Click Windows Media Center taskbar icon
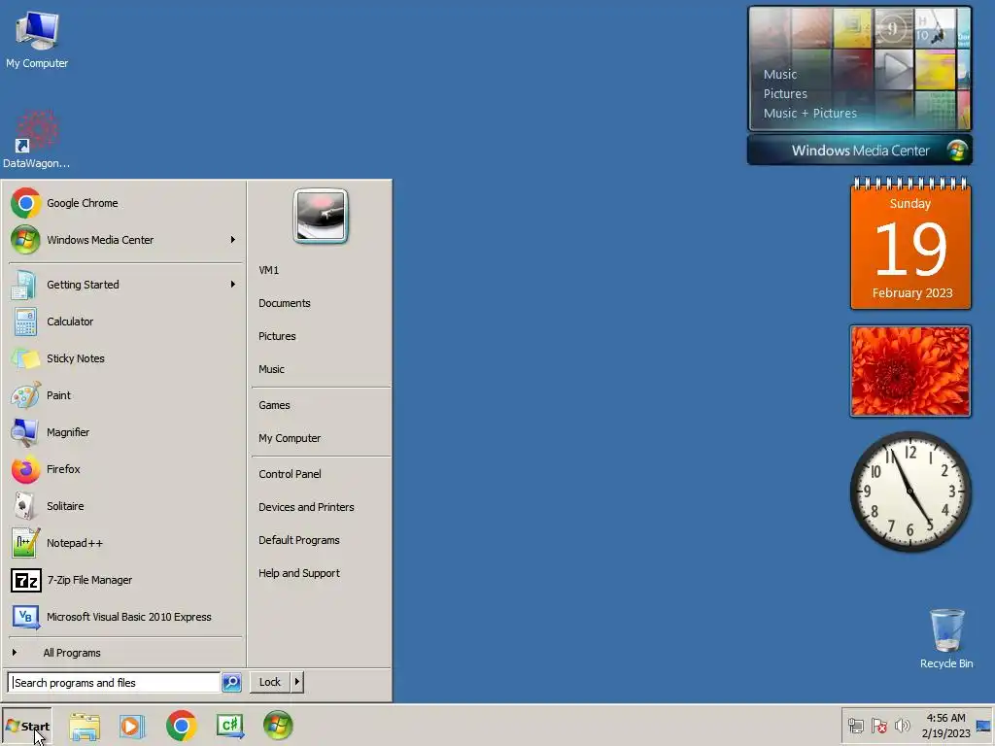This screenshot has width=995, height=746. (278, 726)
